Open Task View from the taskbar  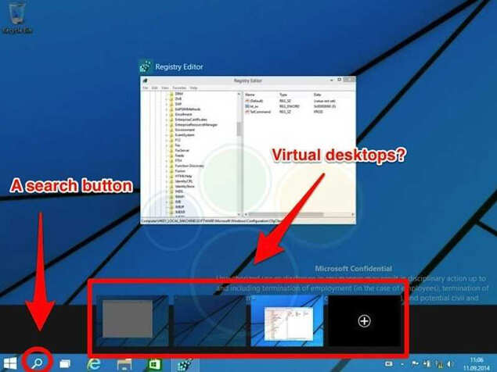(66, 363)
